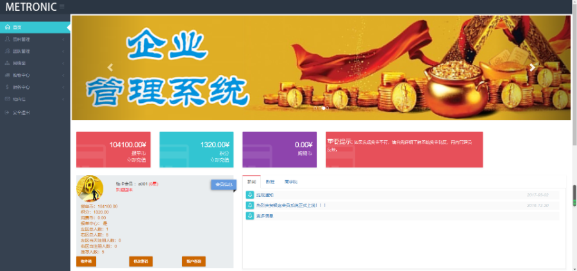Click the 1320.00 value in the member details list
The height and width of the screenshot is (271, 577).
101,212
